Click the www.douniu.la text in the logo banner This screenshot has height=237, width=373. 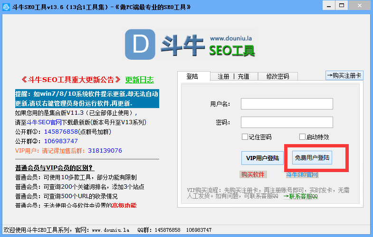tap(231, 38)
